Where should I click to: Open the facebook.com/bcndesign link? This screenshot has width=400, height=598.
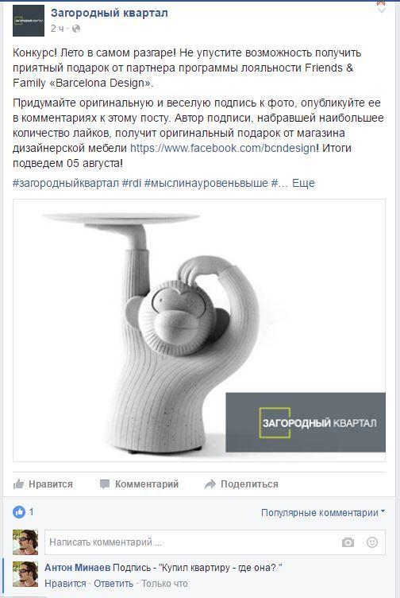pyautogui.click(x=223, y=148)
